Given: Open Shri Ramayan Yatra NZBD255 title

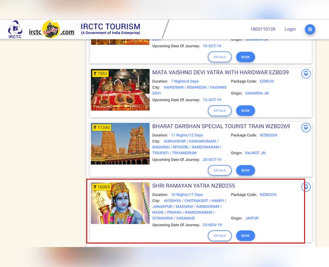Looking at the screenshot, I should (193, 186).
